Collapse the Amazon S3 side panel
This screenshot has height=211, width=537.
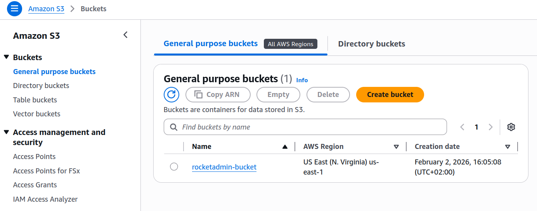tap(125, 35)
